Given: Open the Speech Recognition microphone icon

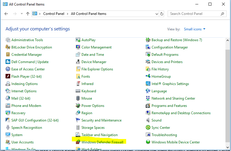Looking at the screenshot, I should tap(8, 128).
